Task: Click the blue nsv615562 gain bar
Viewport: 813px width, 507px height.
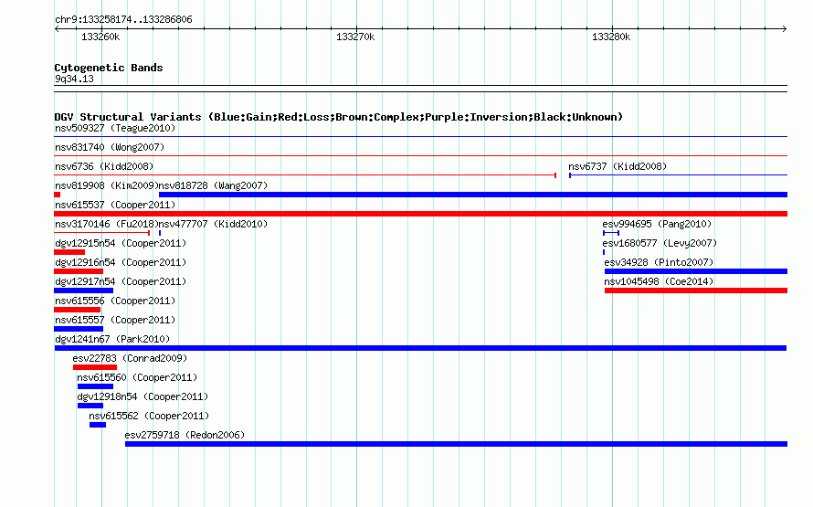Action: click(98, 425)
